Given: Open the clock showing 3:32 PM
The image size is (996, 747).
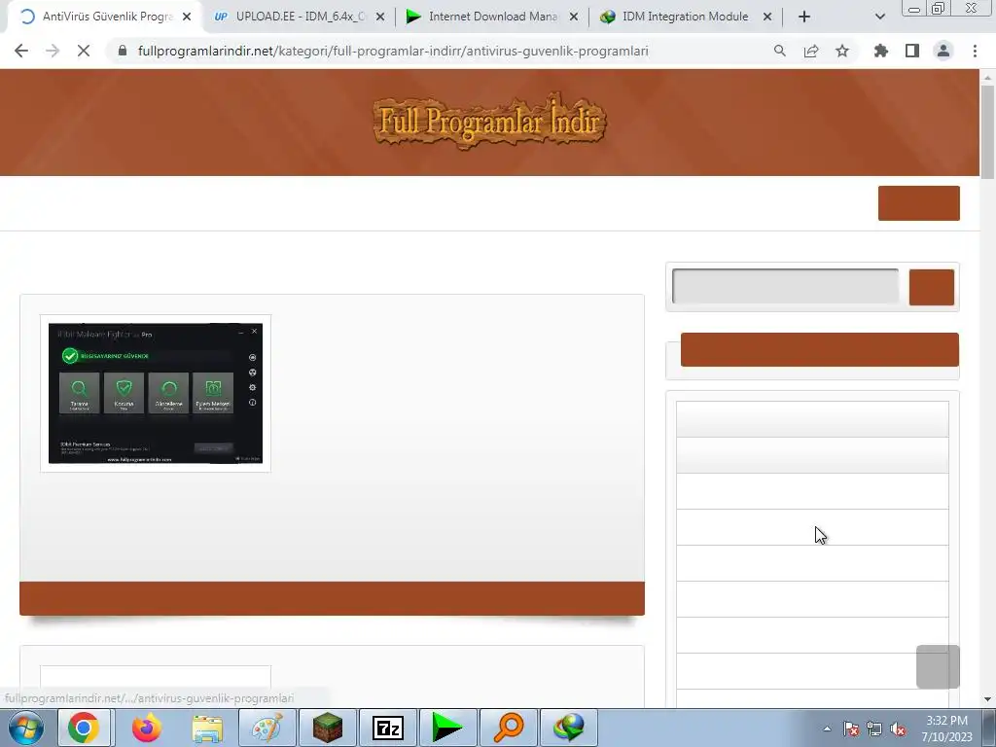Looking at the screenshot, I should pyautogui.click(x=946, y=729).
